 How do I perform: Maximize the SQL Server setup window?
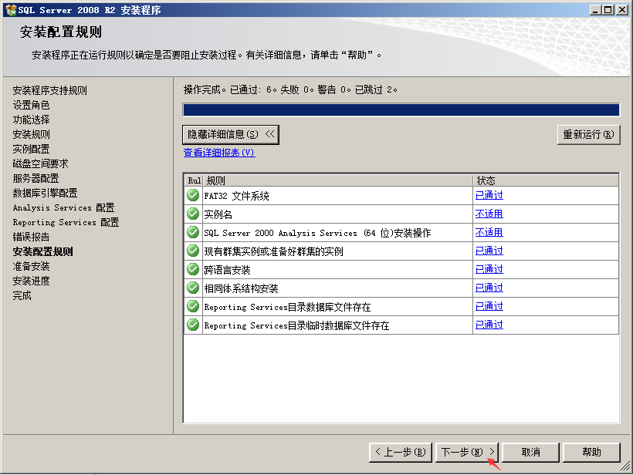[609, 10]
